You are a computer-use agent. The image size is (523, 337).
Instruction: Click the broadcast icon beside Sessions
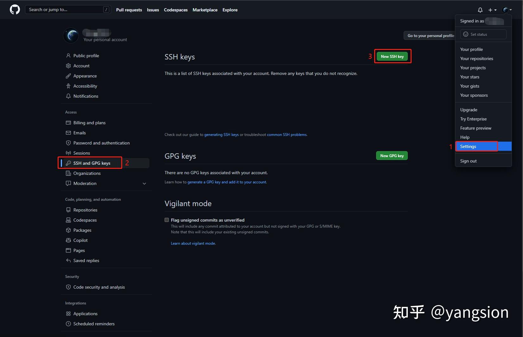[68, 153]
